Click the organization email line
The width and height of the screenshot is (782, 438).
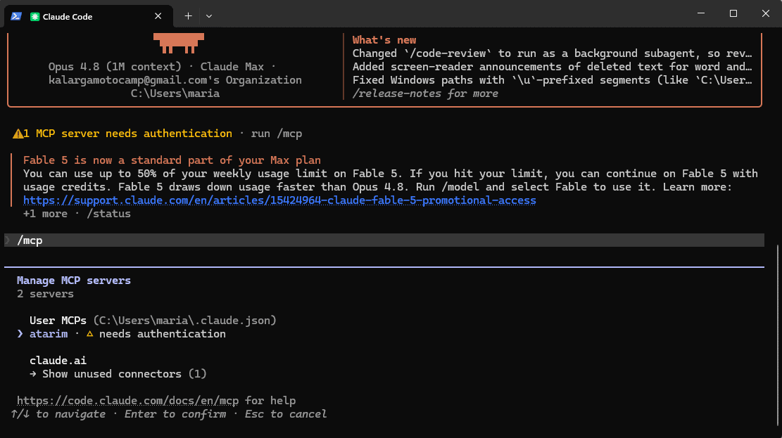tap(175, 80)
